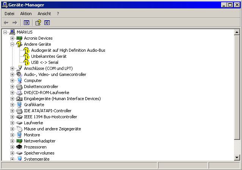Screen dimensions: 242x170
Task: Click the IEEE 1394 host controller icon
Action: point(19,117)
